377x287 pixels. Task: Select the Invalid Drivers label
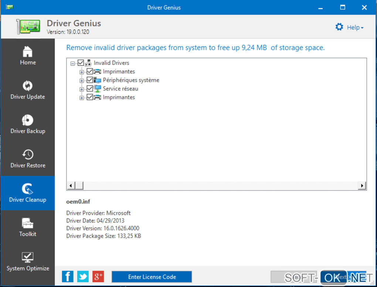pyautogui.click(x=111, y=63)
